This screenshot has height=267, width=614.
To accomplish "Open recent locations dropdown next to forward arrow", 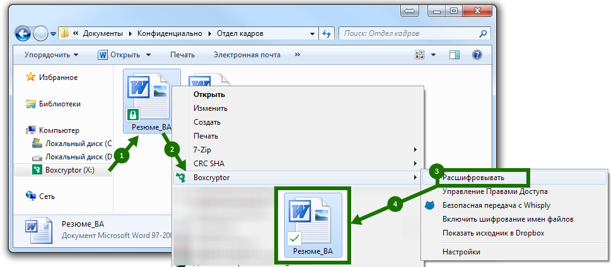I will pos(54,34).
